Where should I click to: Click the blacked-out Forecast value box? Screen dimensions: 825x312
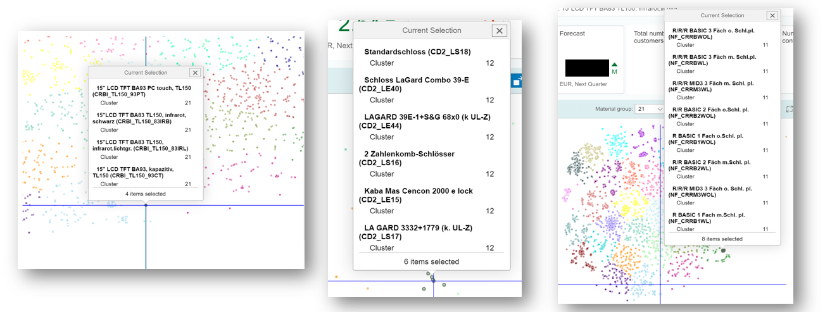coord(586,68)
